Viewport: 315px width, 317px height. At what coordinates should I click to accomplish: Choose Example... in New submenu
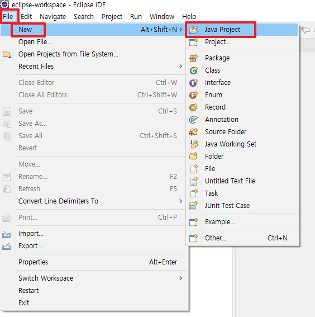pyautogui.click(x=242, y=222)
